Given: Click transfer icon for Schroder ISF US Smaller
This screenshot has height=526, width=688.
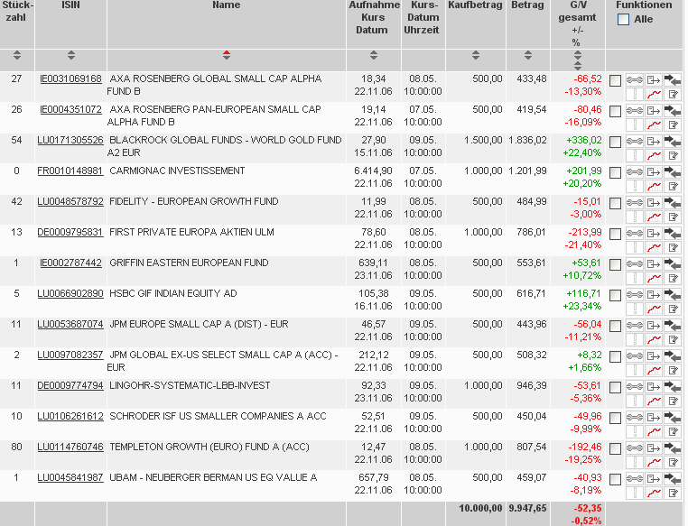Looking at the screenshot, I should (x=654, y=418).
